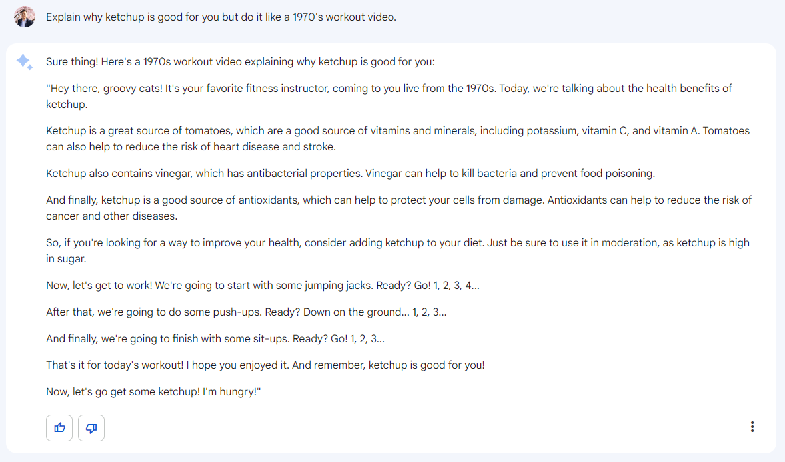Image resolution: width=785 pixels, height=462 pixels.
Task: Click the closing "I'm hungry!" line
Action: pos(153,392)
